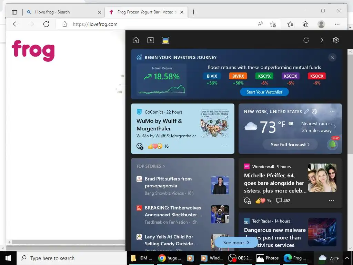Open the widgets Watch video icon
This screenshot has width=353, height=265.
(151, 40)
